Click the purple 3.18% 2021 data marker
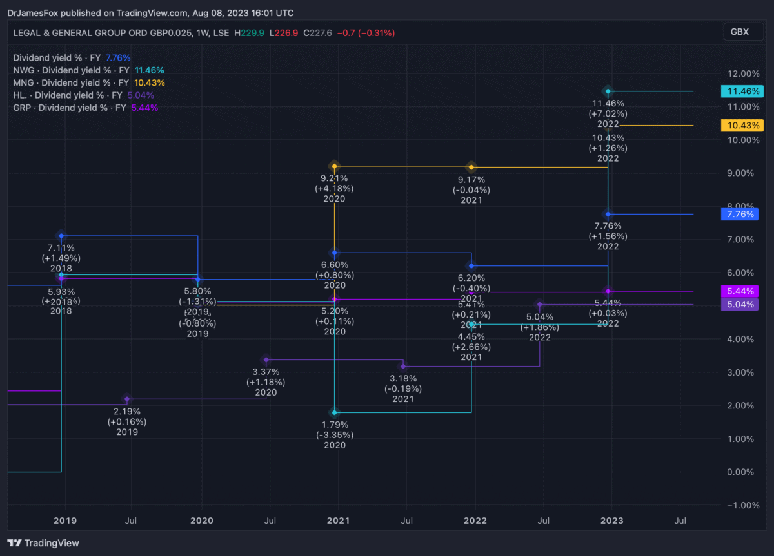774x556 pixels. coord(403,367)
